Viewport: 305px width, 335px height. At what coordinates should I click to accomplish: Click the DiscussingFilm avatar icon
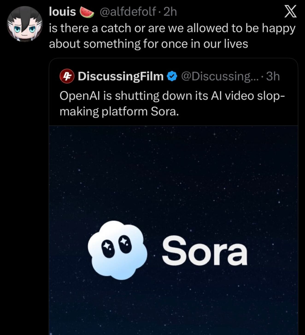pos(67,76)
